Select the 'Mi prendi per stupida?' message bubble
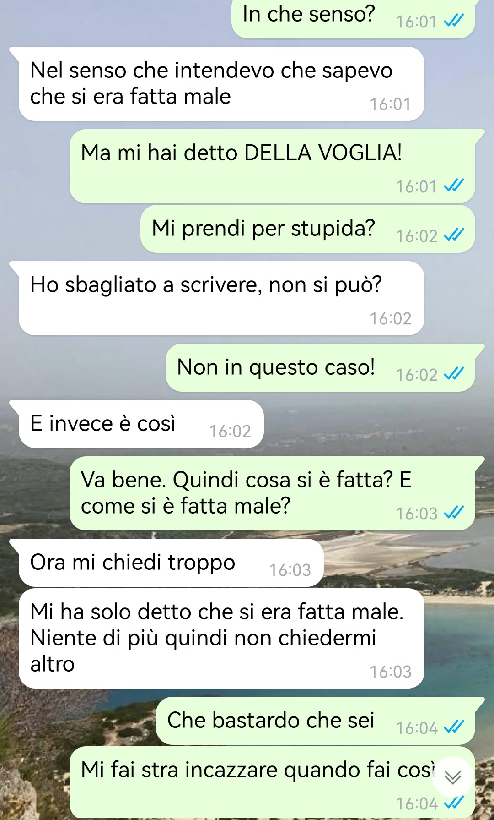This screenshot has width=494, height=820. click(307, 229)
